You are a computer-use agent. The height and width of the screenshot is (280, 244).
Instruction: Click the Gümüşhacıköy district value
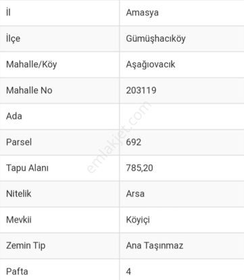155,38
